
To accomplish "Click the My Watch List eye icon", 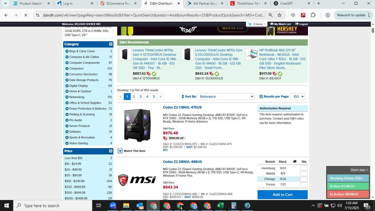I will [x=272, y=24].
